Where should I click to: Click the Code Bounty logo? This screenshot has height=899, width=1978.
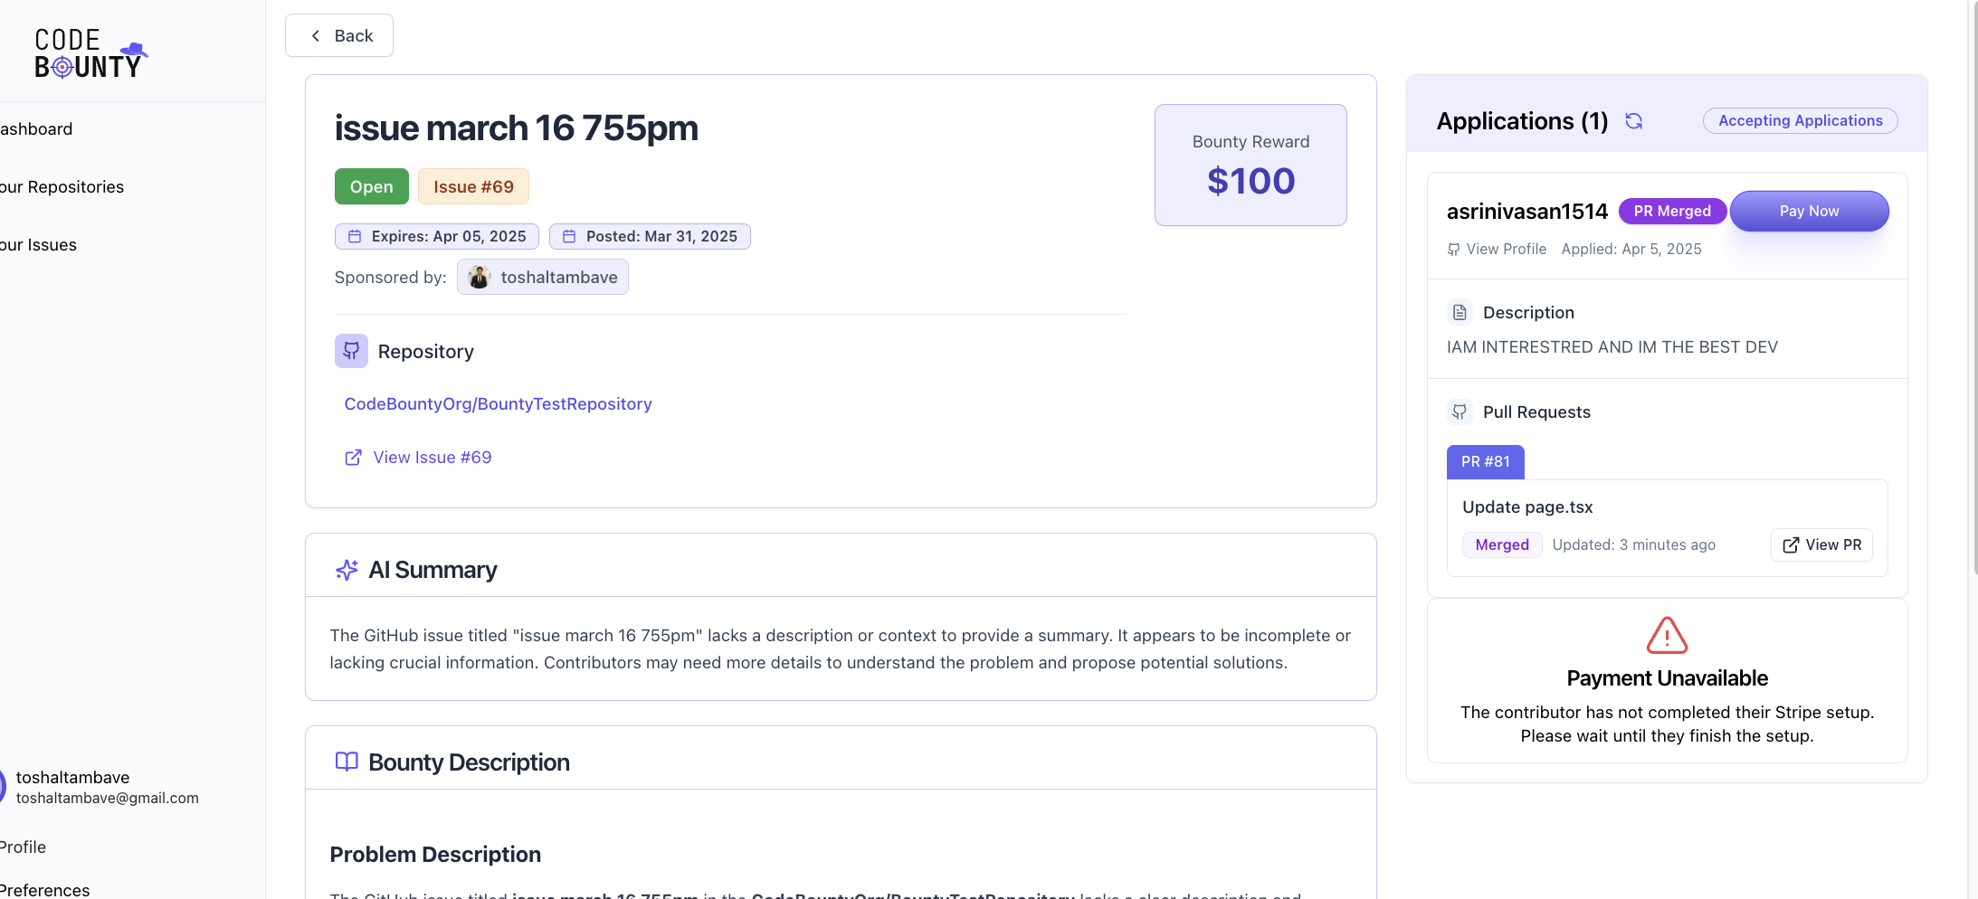90,53
